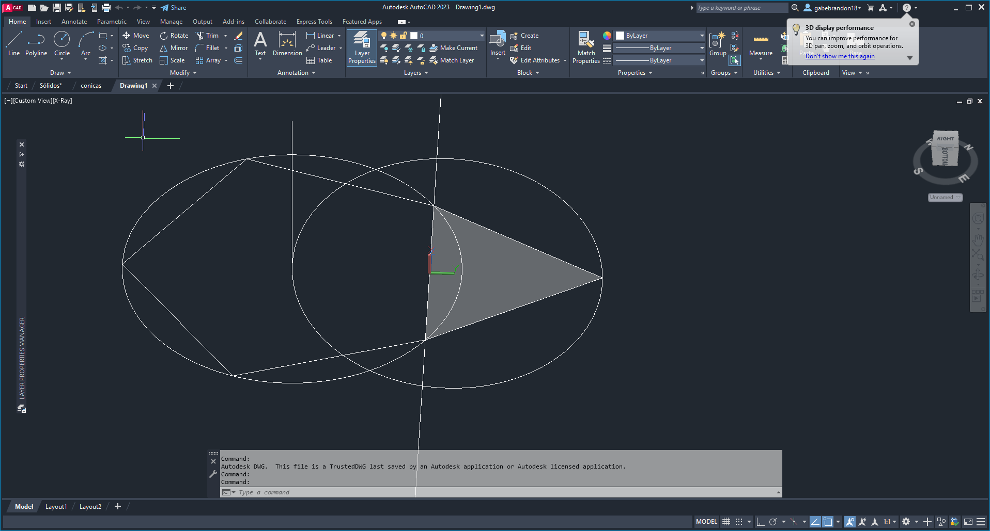Click "Don't show me this again" link

pos(840,56)
